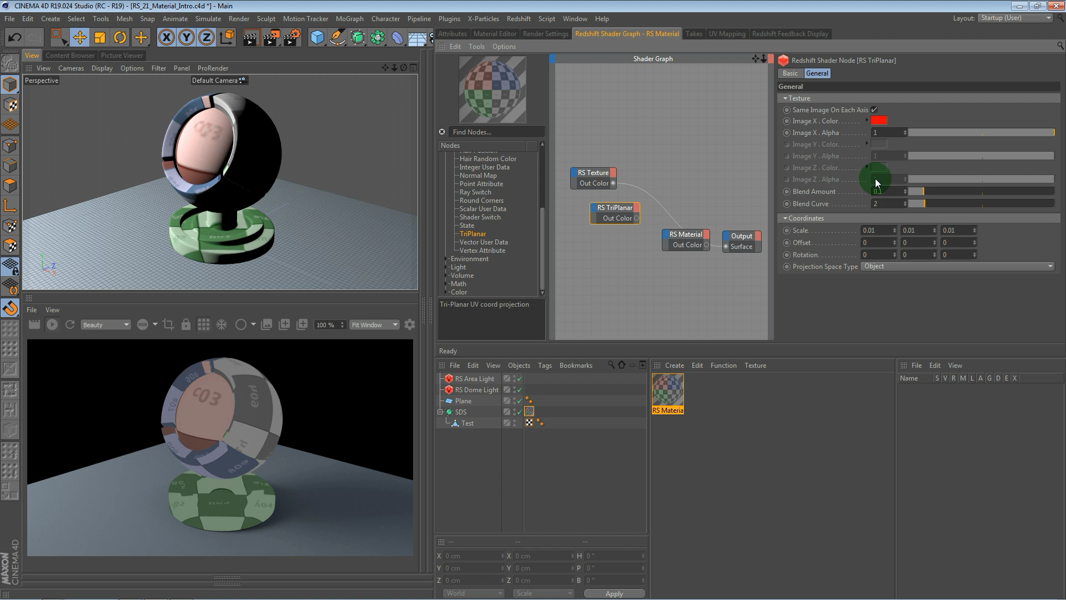Image resolution: width=1066 pixels, height=600 pixels.
Task: Switch to the Material Editor tab
Action: coord(495,34)
